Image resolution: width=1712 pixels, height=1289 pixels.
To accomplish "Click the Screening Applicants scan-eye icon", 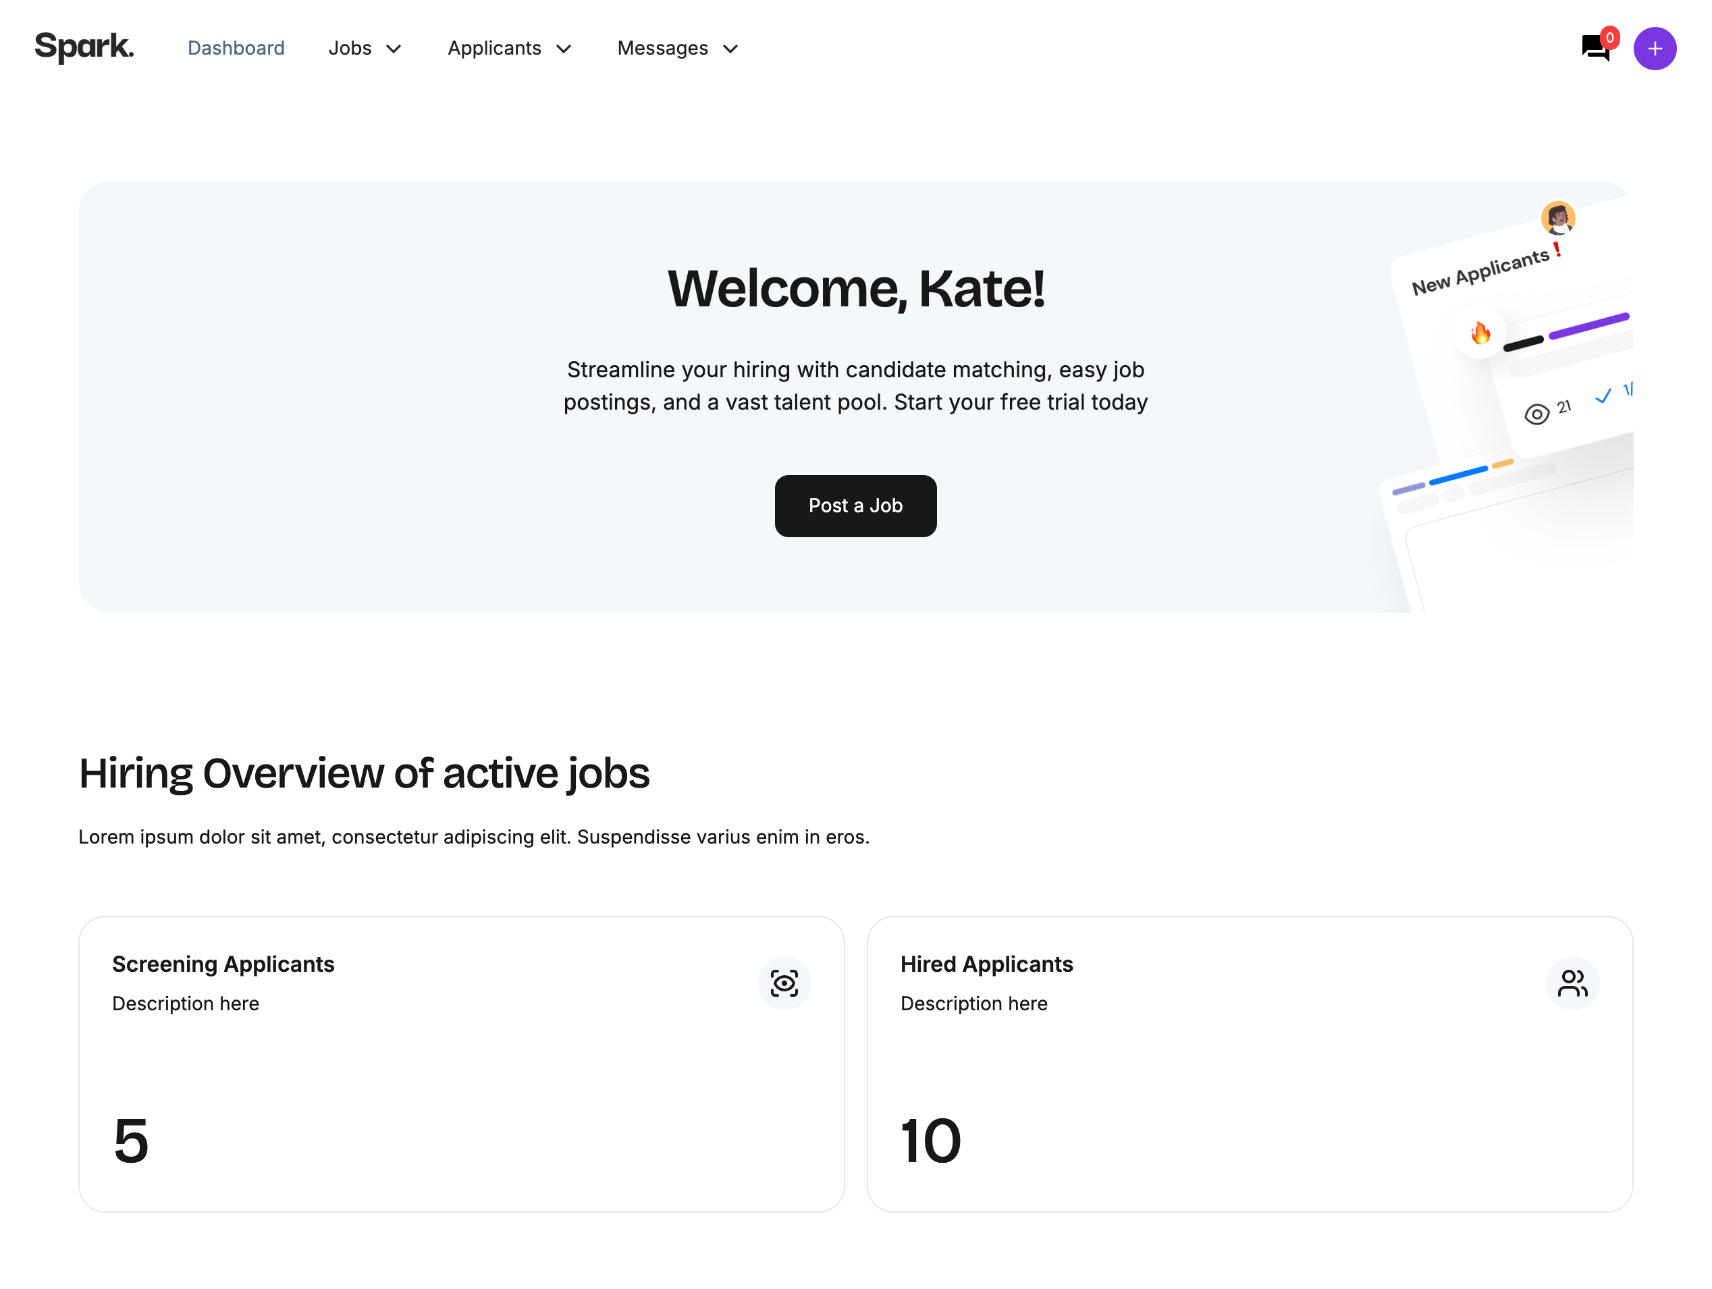I will pos(784,983).
